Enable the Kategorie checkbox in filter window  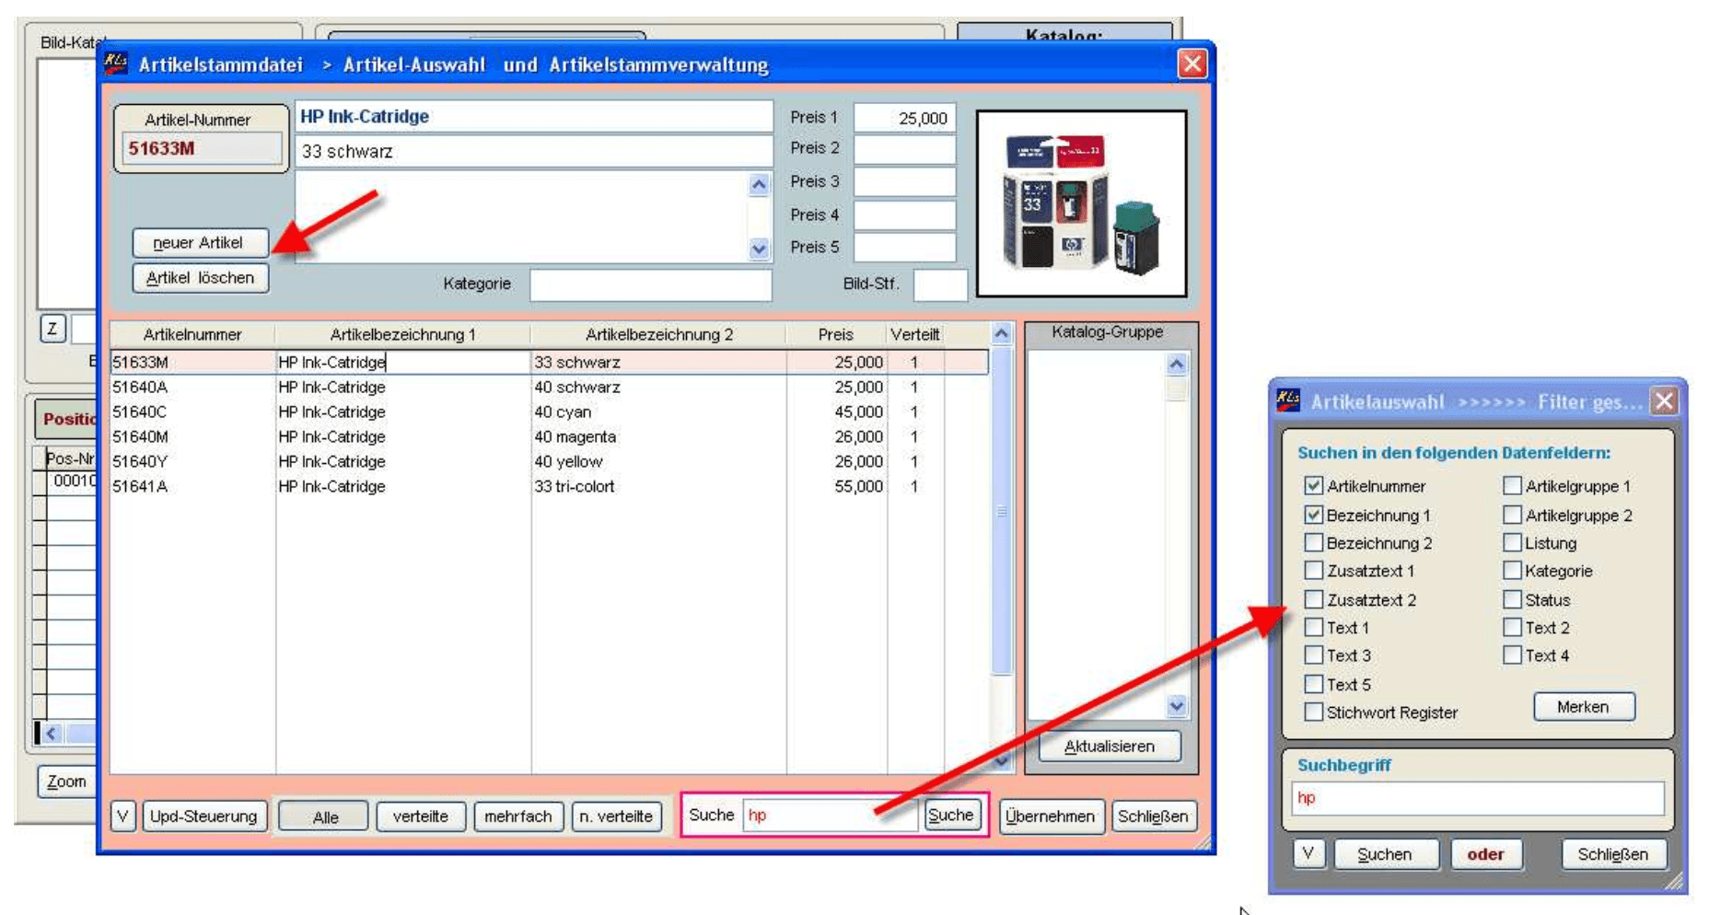coord(1512,571)
